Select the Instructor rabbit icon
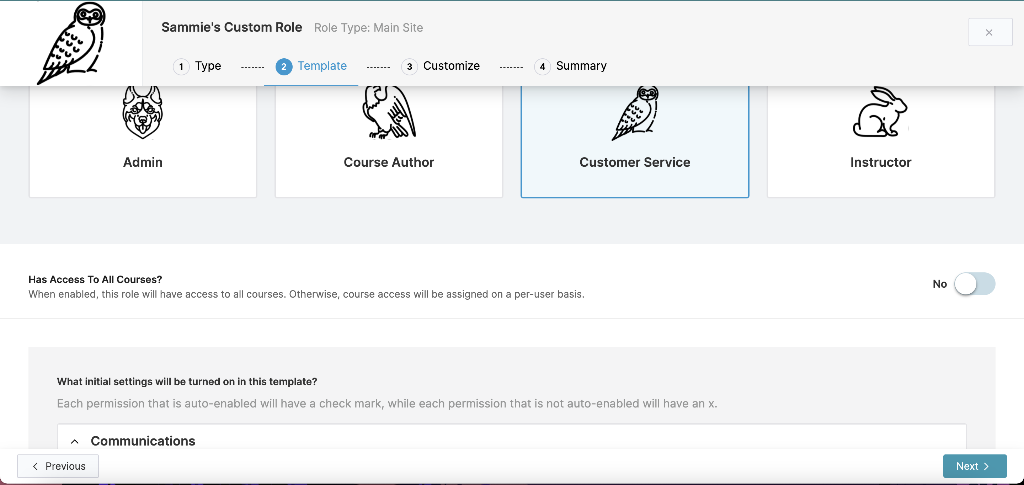1024x485 pixels. point(880,112)
